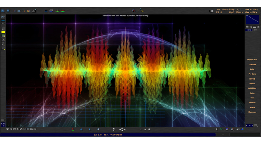Click the four-way arrows icon in bottom center
261x144 pixels.
(x=122, y=129)
